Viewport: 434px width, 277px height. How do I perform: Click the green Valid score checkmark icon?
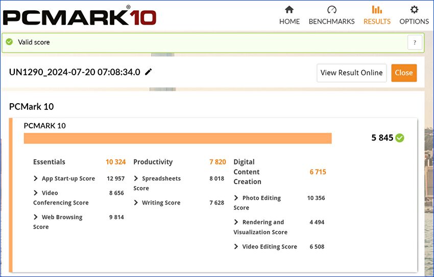(9, 42)
